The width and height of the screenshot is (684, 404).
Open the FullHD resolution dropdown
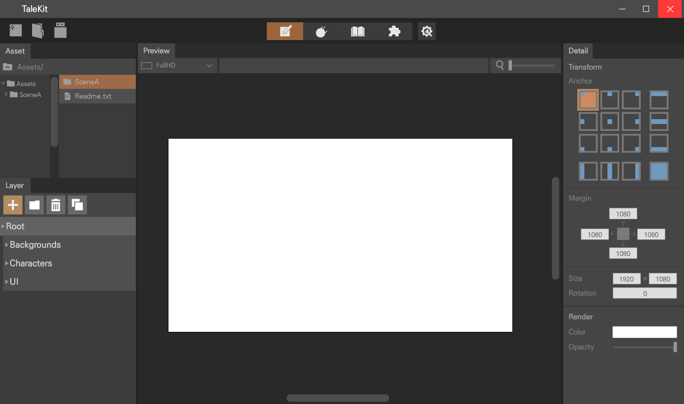tap(177, 65)
